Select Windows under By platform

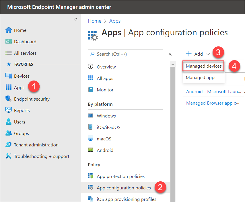pyautogui.click(x=106, y=116)
